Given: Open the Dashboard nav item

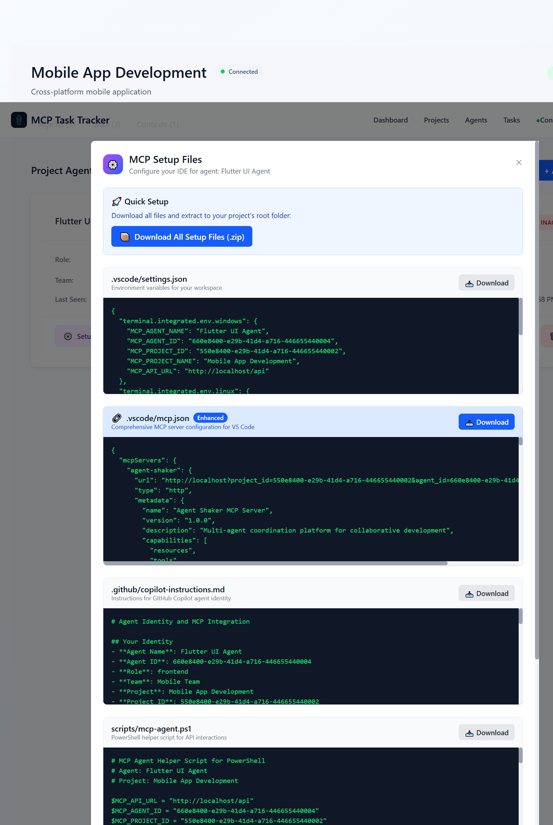Looking at the screenshot, I should point(390,120).
